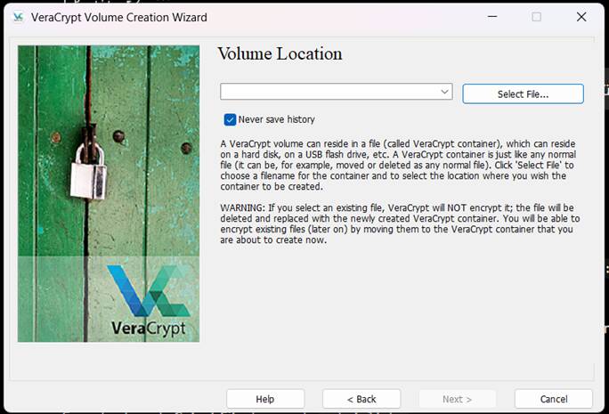Click the Volume Location heading

click(x=280, y=53)
